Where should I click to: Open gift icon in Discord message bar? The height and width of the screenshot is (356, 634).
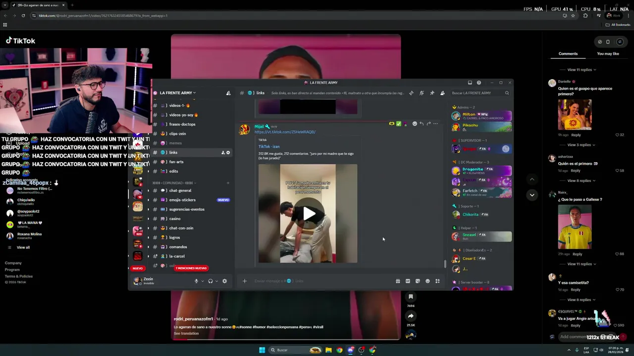click(x=398, y=281)
